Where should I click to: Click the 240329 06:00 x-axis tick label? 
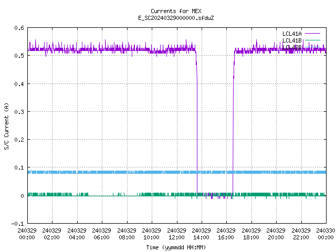(x=101, y=234)
